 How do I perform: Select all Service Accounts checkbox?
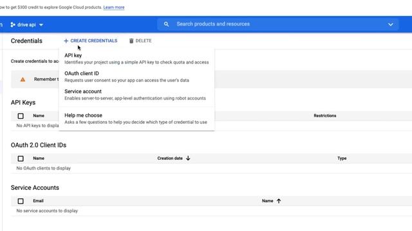click(21, 201)
